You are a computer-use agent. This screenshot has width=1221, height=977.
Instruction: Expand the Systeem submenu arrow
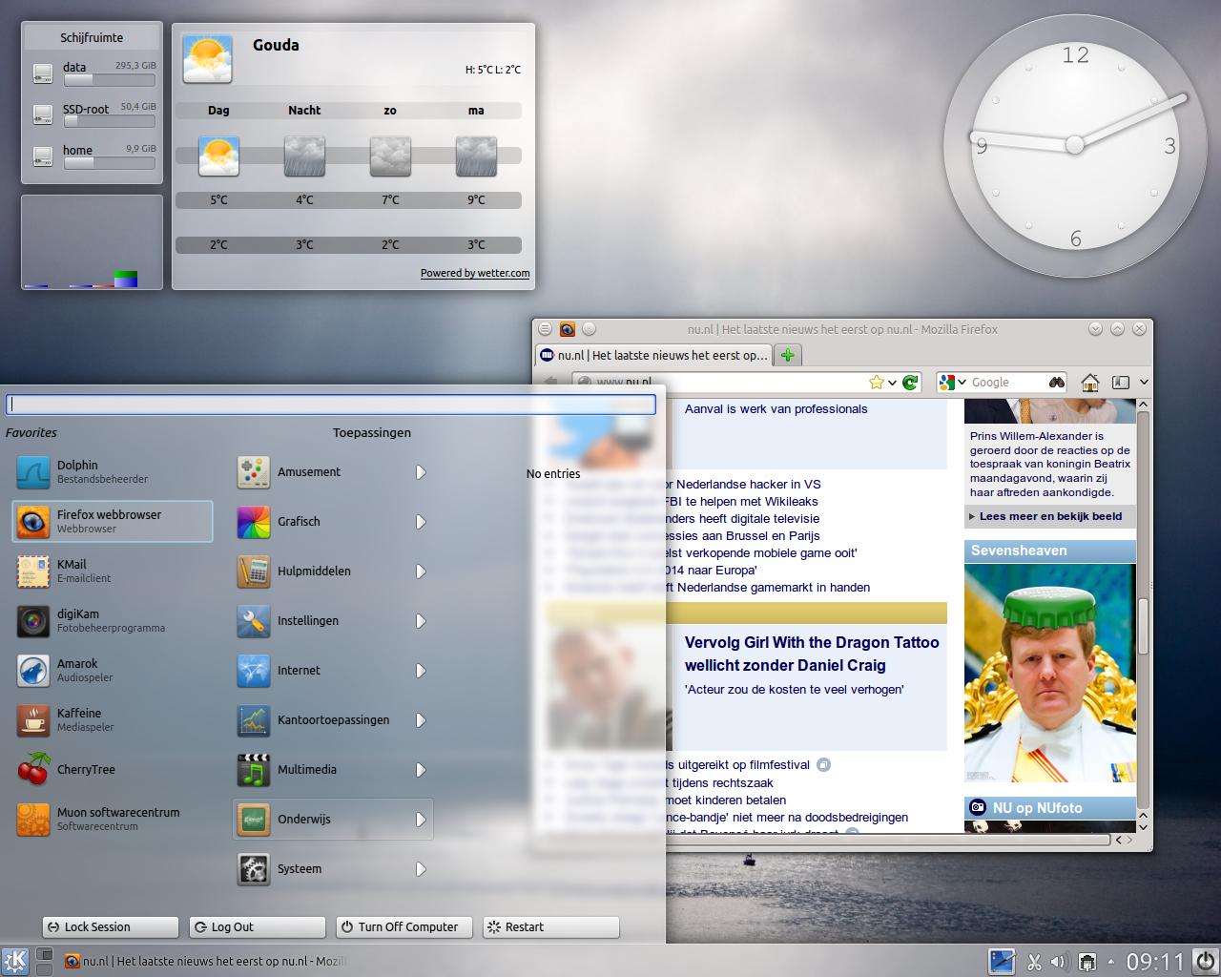point(421,869)
